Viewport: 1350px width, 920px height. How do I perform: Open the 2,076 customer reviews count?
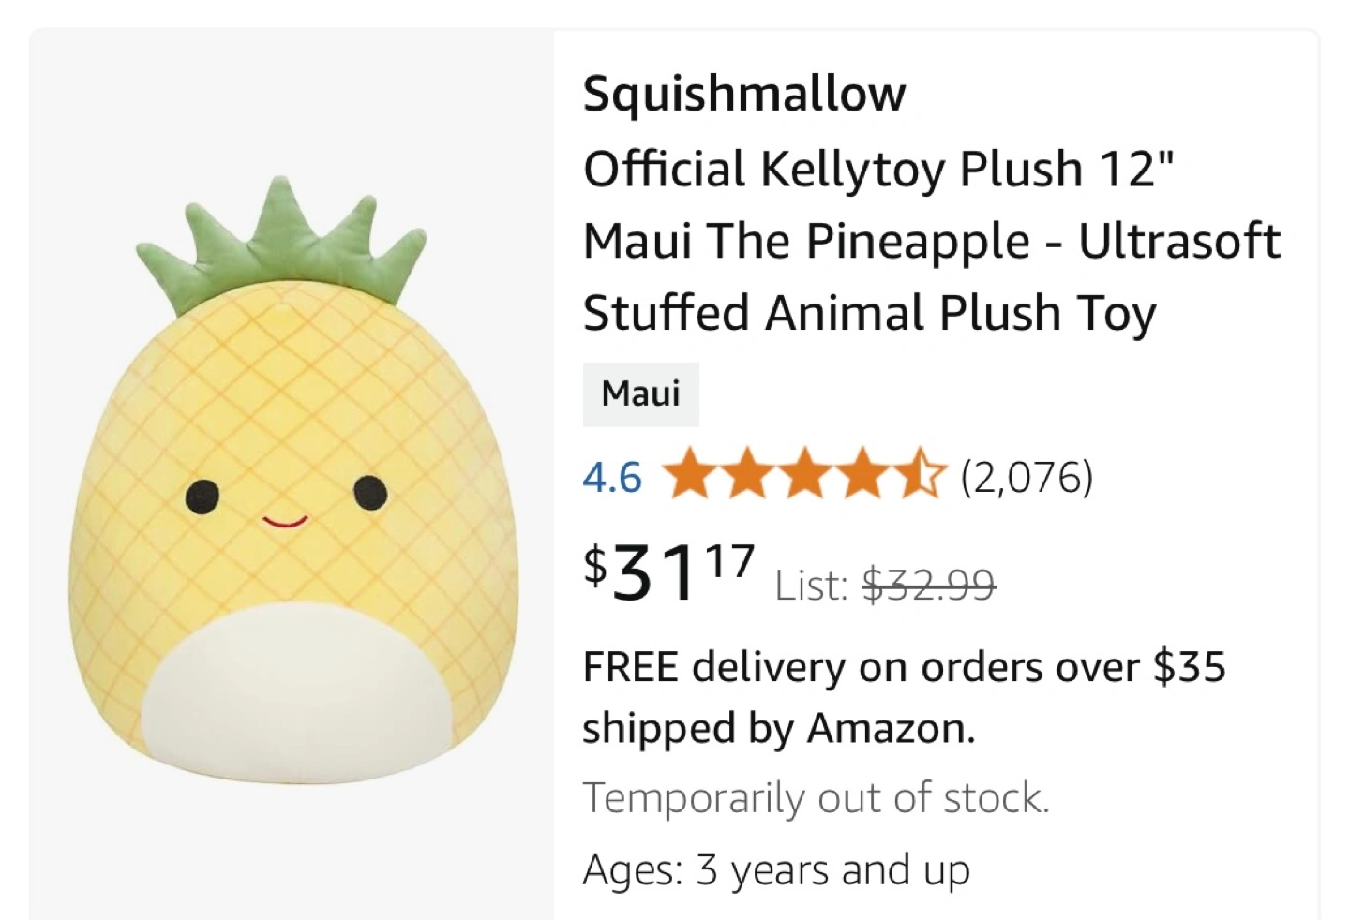pyautogui.click(x=1027, y=477)
